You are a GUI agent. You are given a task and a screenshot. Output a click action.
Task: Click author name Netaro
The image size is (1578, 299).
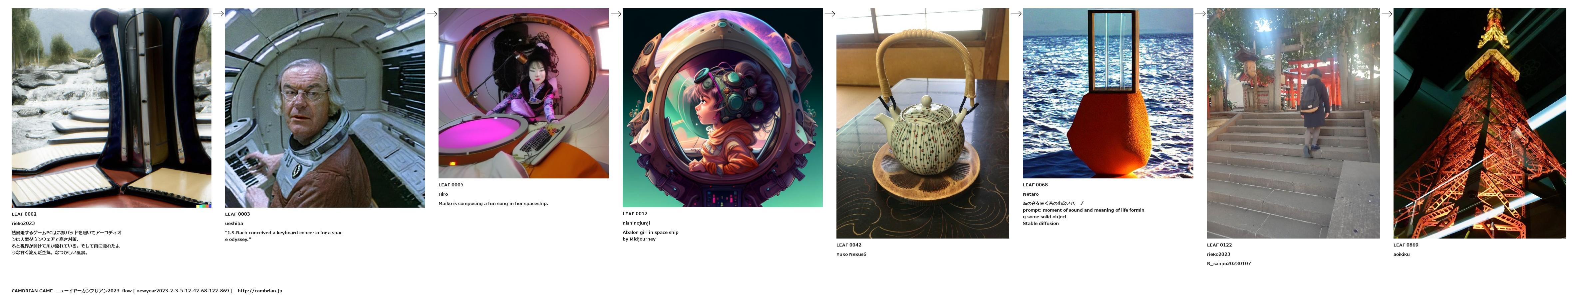(1030, 194)
